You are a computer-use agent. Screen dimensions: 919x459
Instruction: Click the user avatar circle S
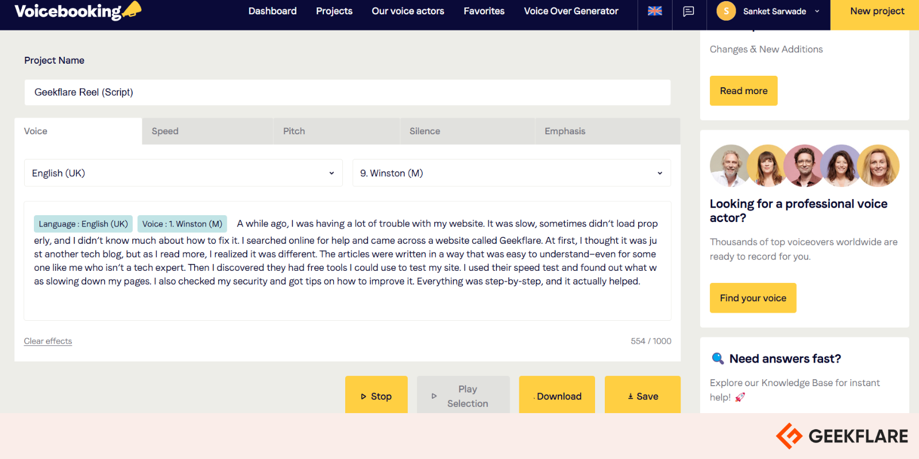(726, 11)
